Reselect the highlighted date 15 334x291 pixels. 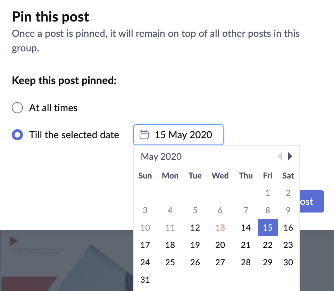(268, 227)
